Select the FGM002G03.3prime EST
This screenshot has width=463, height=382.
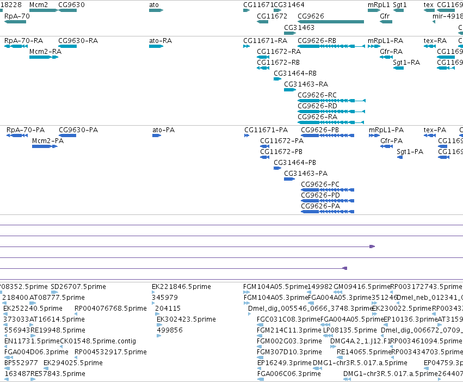[x=260, y=347]
